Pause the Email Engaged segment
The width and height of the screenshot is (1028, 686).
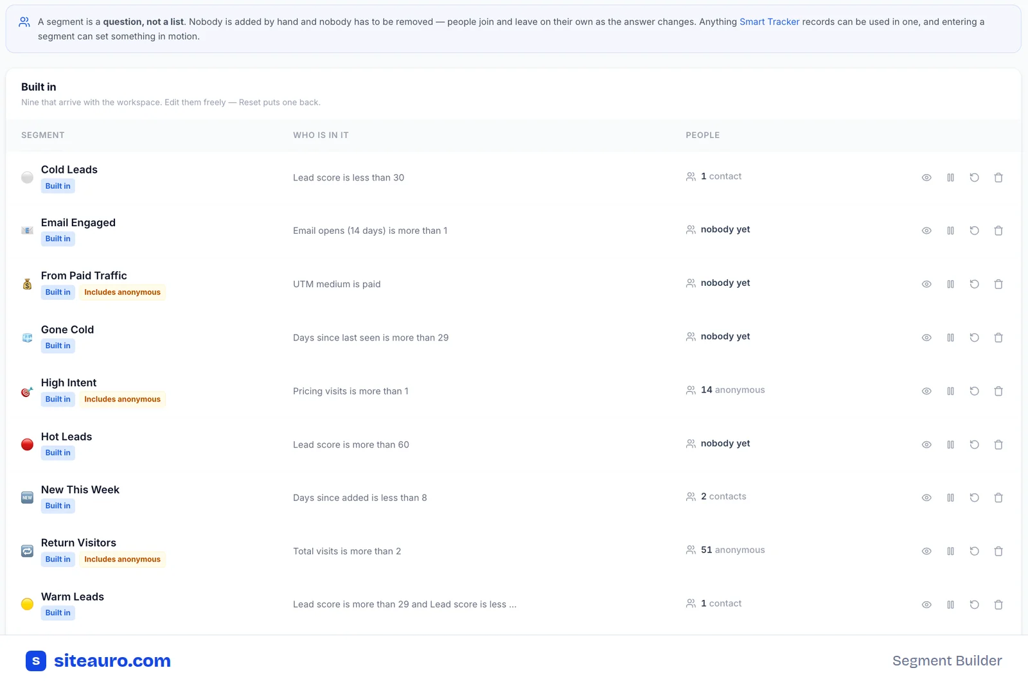click(x=950, y=231)
